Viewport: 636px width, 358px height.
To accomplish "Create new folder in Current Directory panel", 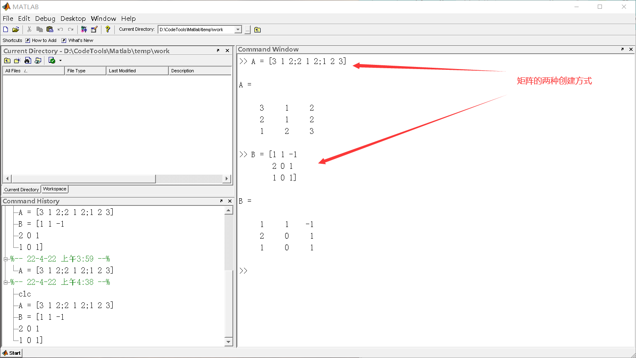I will pyautogui.click(x=17, y=61).
